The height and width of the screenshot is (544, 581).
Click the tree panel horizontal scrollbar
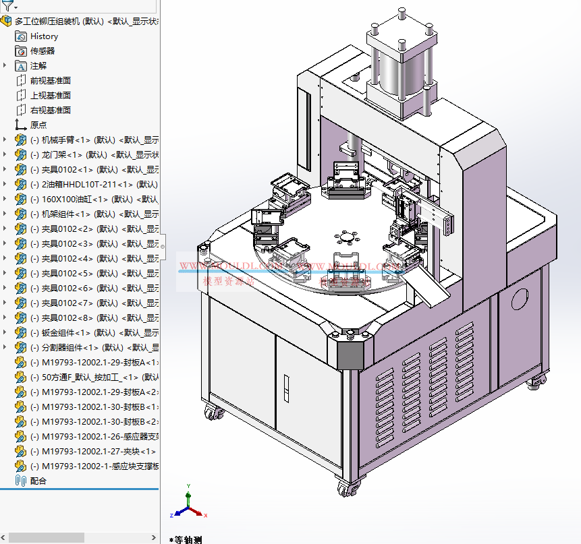pos(47,537)
